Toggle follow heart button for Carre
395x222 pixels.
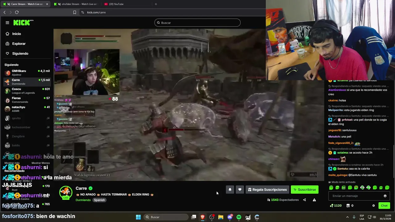tap(240, 190)
